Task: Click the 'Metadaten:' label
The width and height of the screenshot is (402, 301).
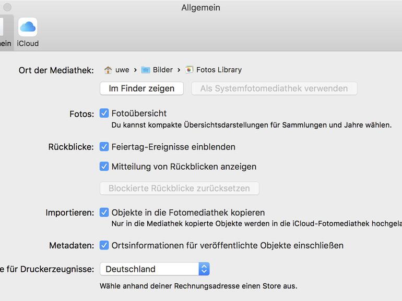Action: coord(72,245)
